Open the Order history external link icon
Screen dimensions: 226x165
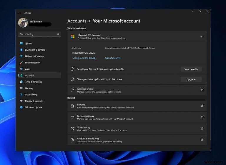202,129
